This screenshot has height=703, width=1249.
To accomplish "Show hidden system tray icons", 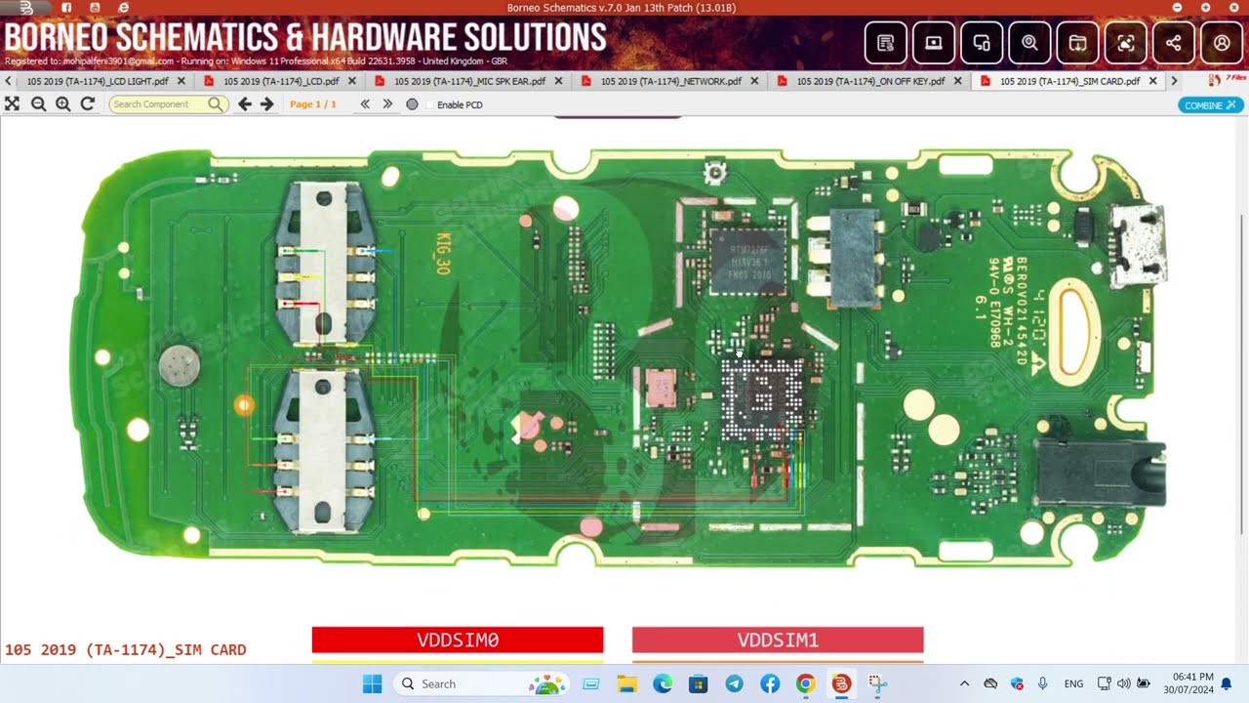I will pyautogui.click(x=964, y=683).
